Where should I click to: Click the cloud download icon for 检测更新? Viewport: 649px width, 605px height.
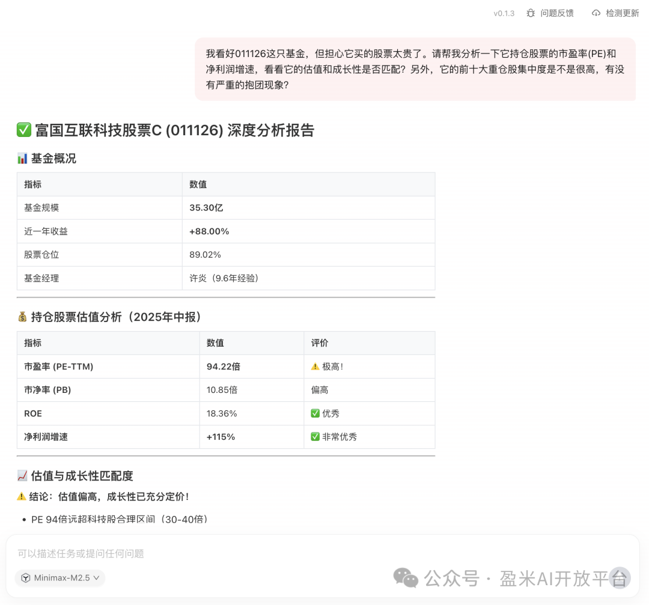coord(595,13)
